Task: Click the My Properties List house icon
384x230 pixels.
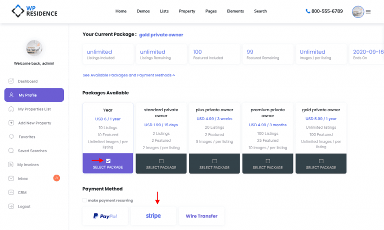Action: [x=11, y=109]
